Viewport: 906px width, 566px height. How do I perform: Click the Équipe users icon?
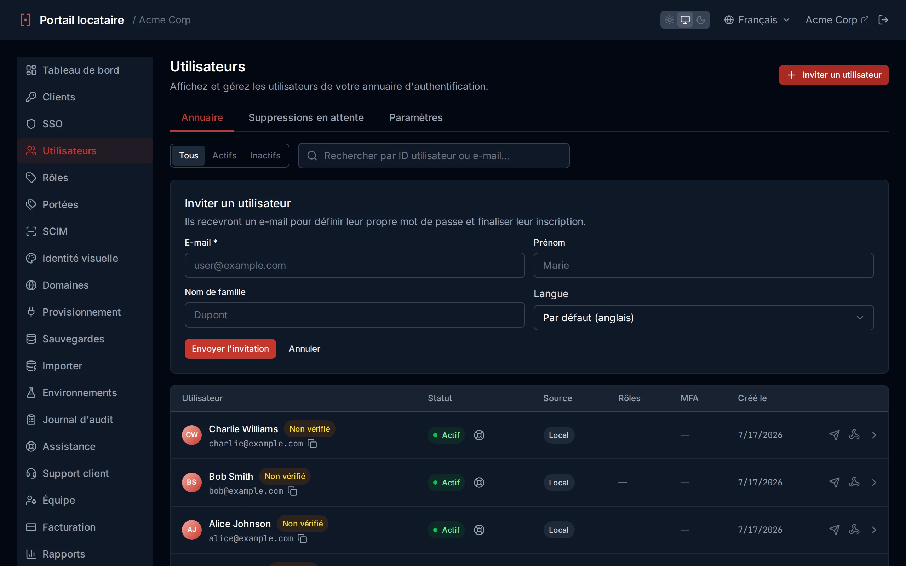31,500
